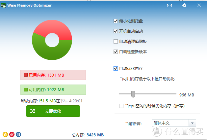Click the 简体中文 language combo box
The width and height of the screenshot is (207, 140).
tap(174, 123)
